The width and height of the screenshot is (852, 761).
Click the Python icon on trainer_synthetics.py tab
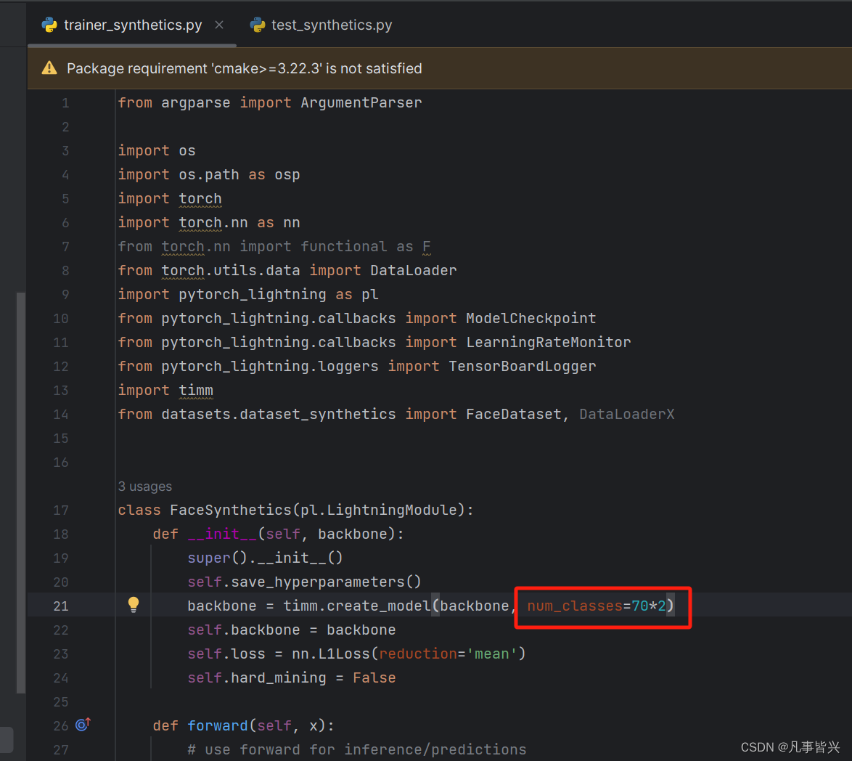tap(49, 24)
